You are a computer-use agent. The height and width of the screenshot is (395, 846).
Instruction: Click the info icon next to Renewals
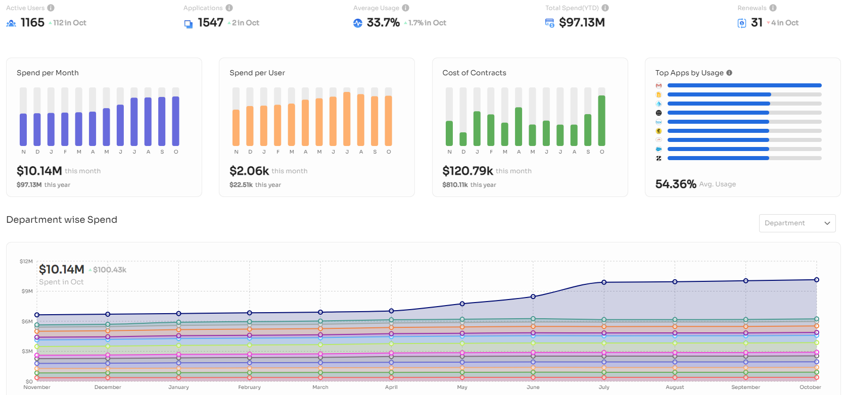(x=773, y=8)
